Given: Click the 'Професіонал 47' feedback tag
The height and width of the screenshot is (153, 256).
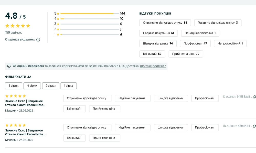Looking at the screenshot, I should pos(195,43).
